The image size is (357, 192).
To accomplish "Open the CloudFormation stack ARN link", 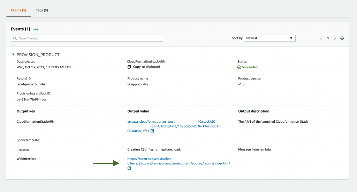I will [x=173, y=126].
